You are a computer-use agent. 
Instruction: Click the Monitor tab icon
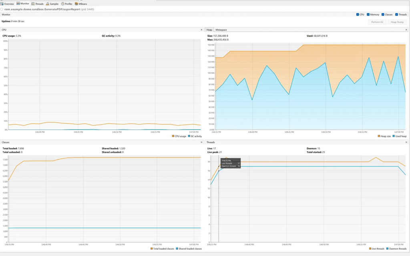[x=18, y=4]
